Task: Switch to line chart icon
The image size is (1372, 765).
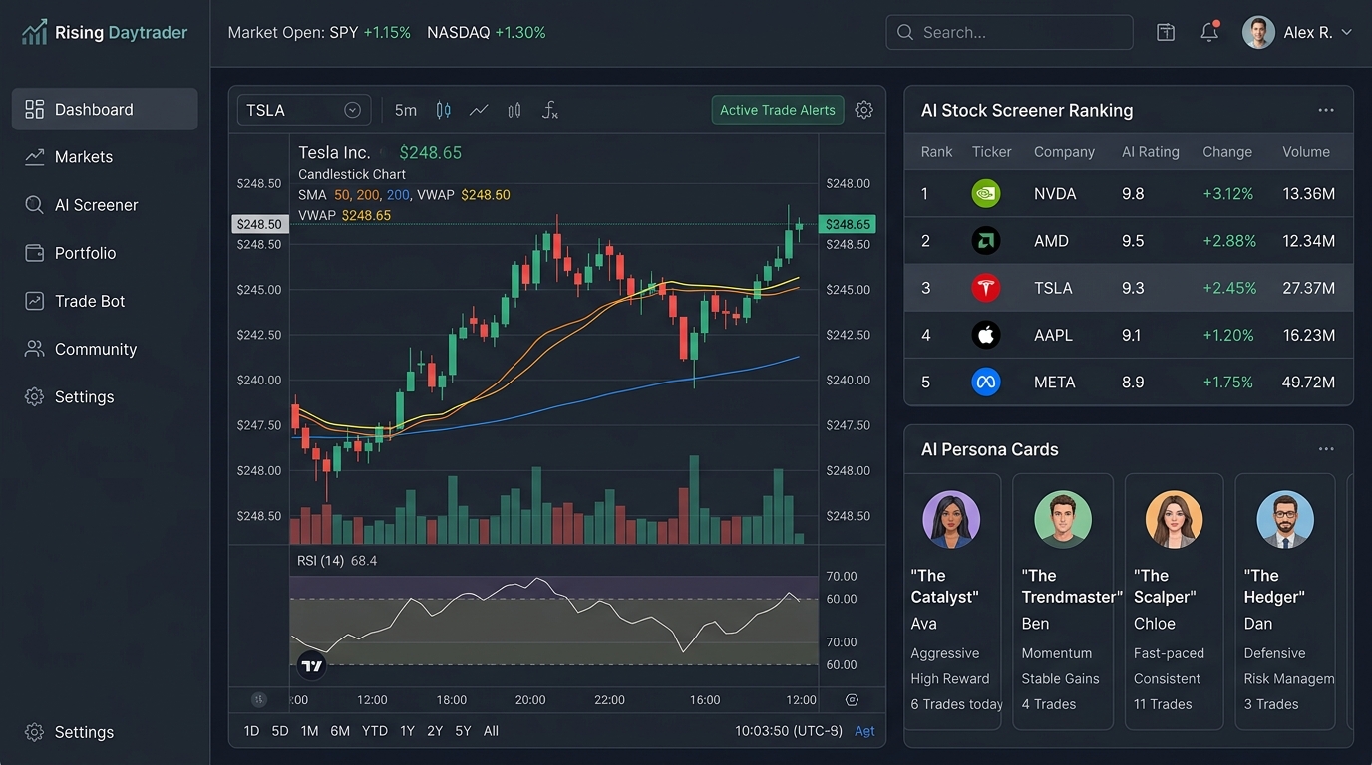Action: click(x=479, y=110)
